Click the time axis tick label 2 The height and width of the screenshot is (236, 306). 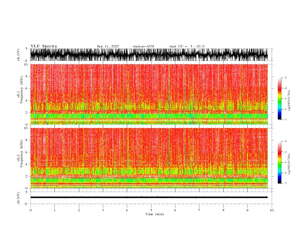[x=79, y=210]
